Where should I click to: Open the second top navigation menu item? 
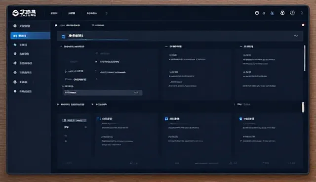[x=72, y=13]
